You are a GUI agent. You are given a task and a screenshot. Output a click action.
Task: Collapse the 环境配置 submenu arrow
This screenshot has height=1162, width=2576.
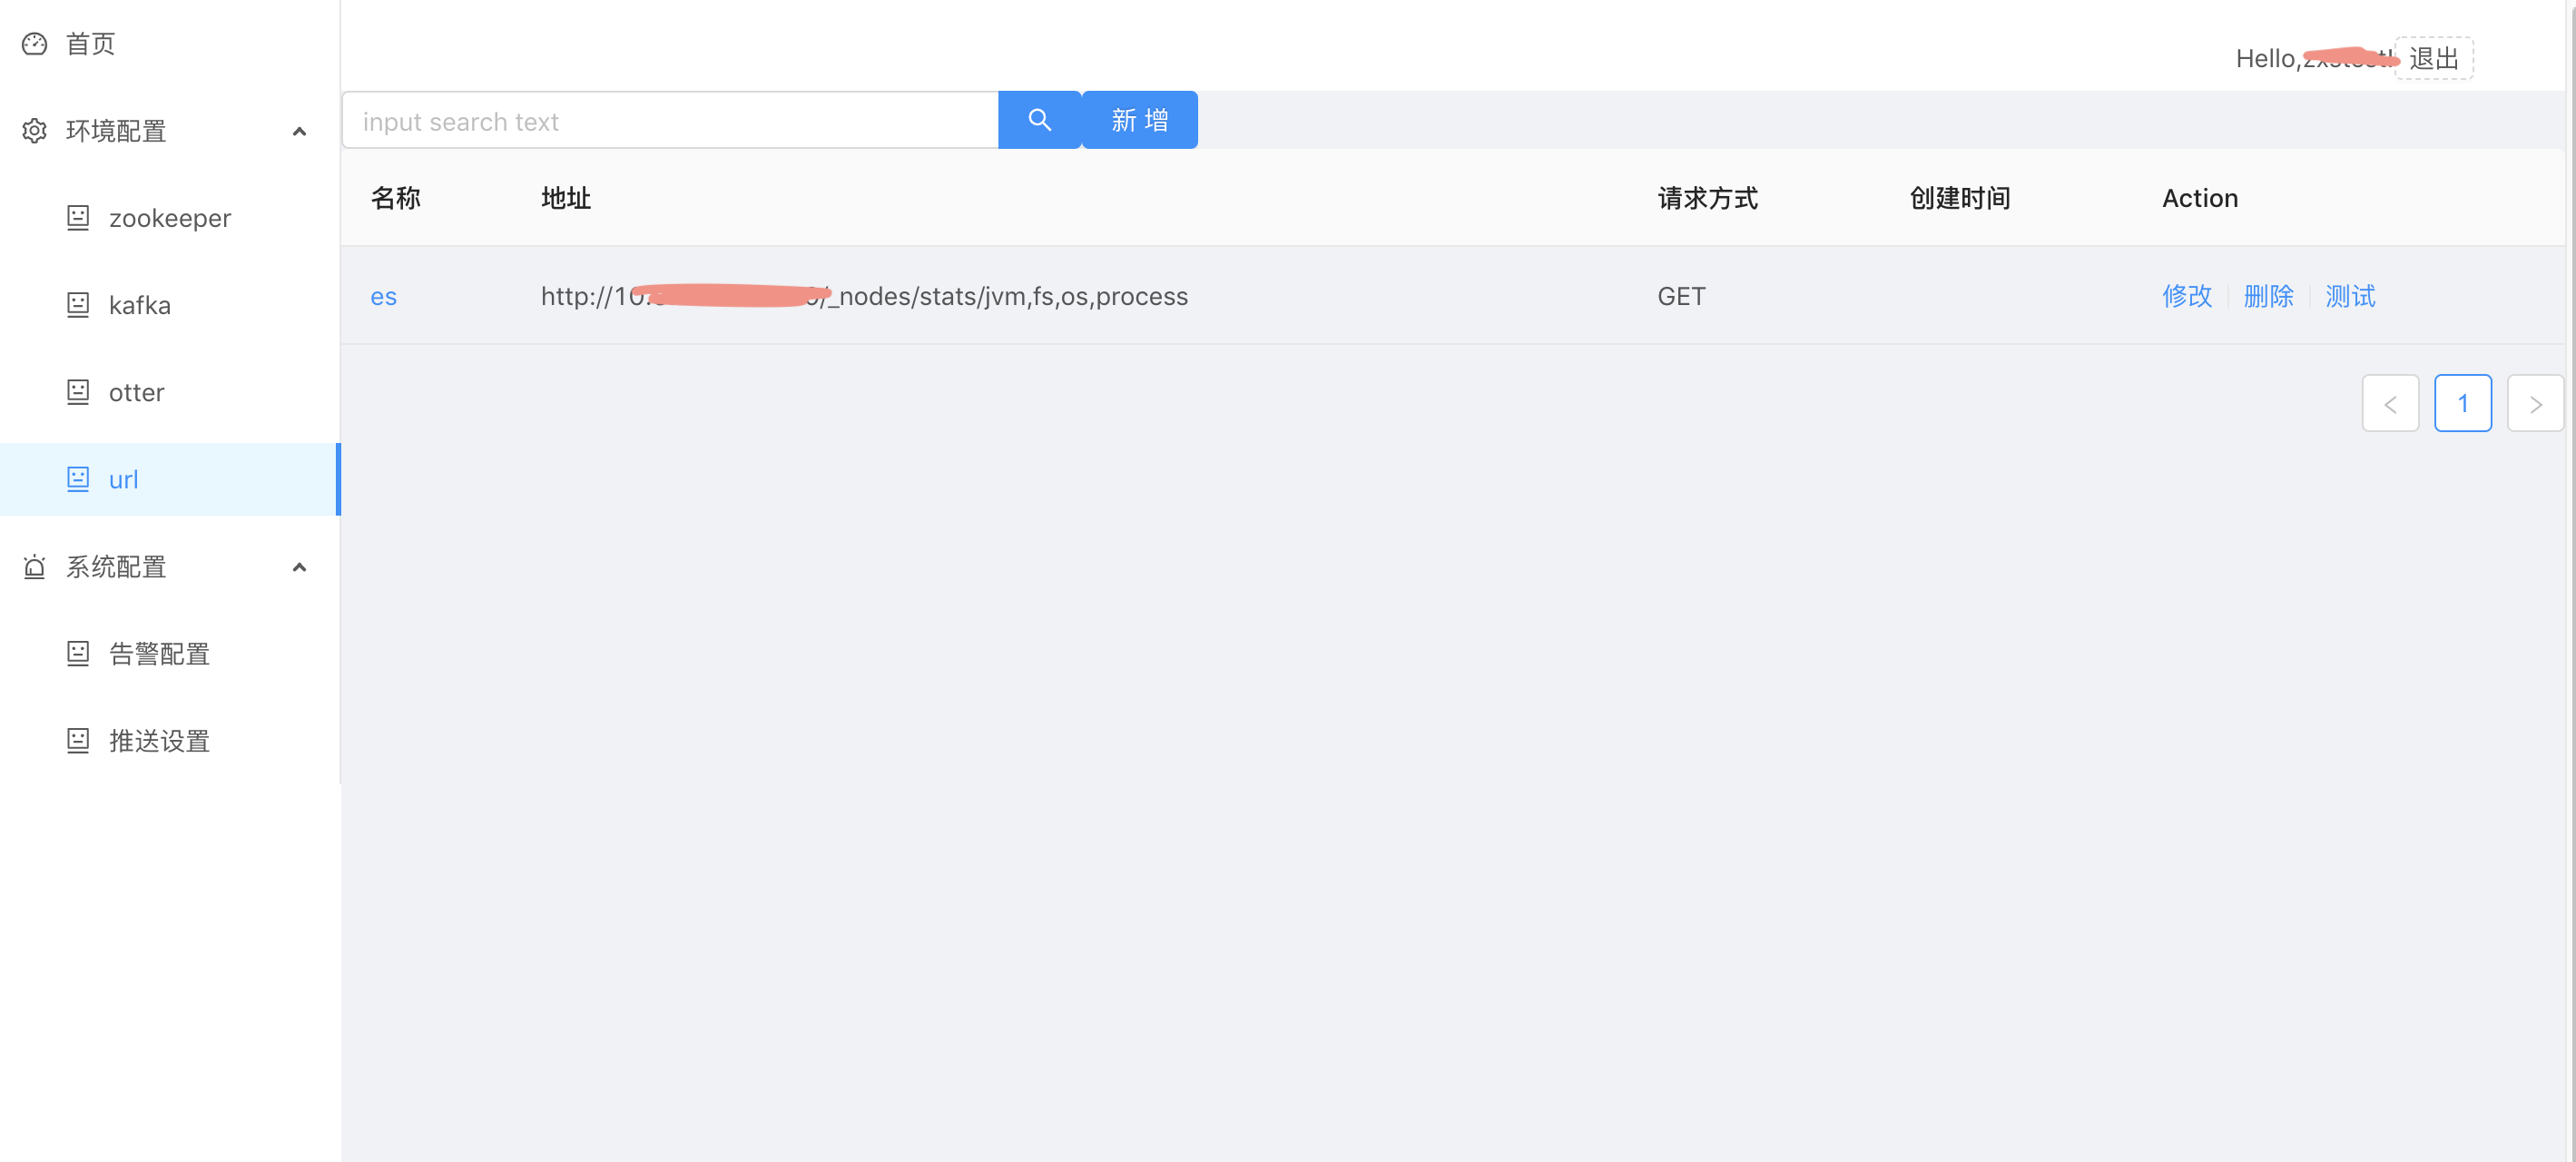(x=299, y=131)
